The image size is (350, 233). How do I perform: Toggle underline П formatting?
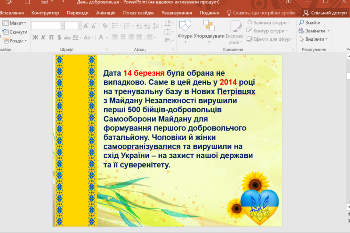[x=51, y=38]
